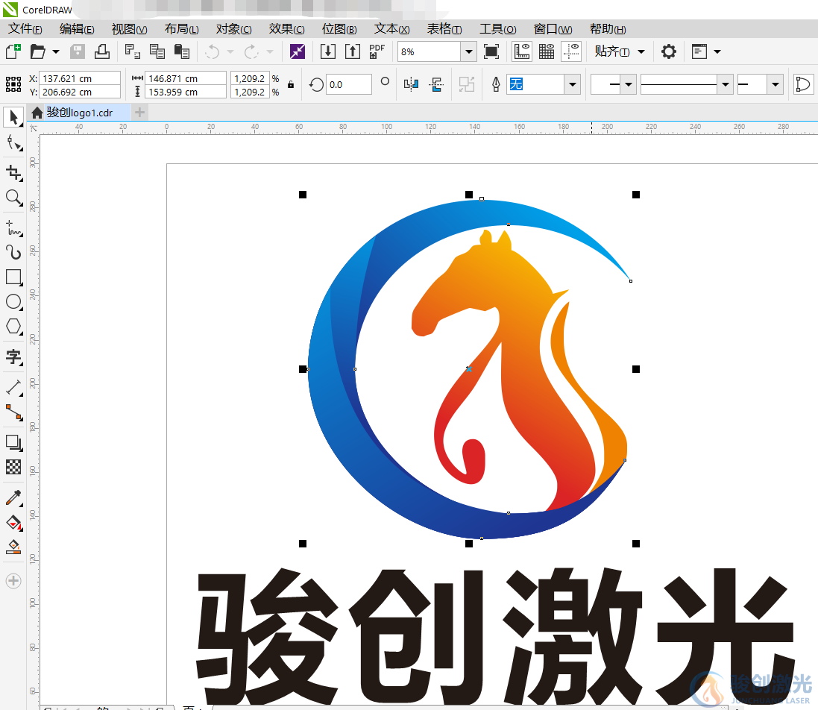Click the object width field
The image size is (818, 710).
tap(186, 78)
